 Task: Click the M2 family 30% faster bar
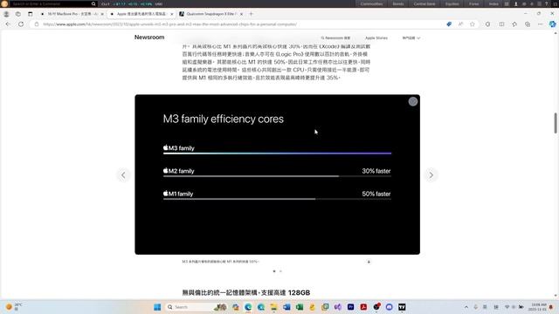277,176
